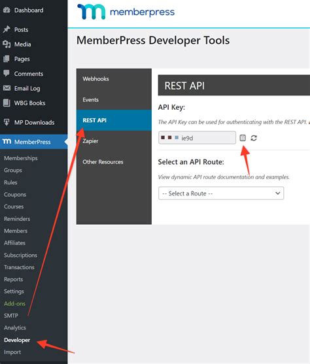This screenshot has height=364, width=310.
Task: Click the memberpress wordmark text
Action: tap(142, 12)
